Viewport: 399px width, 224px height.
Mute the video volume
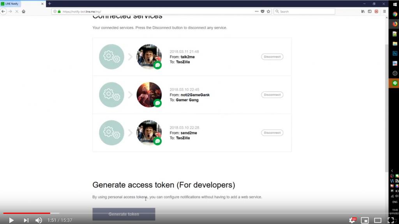point(39,220)
